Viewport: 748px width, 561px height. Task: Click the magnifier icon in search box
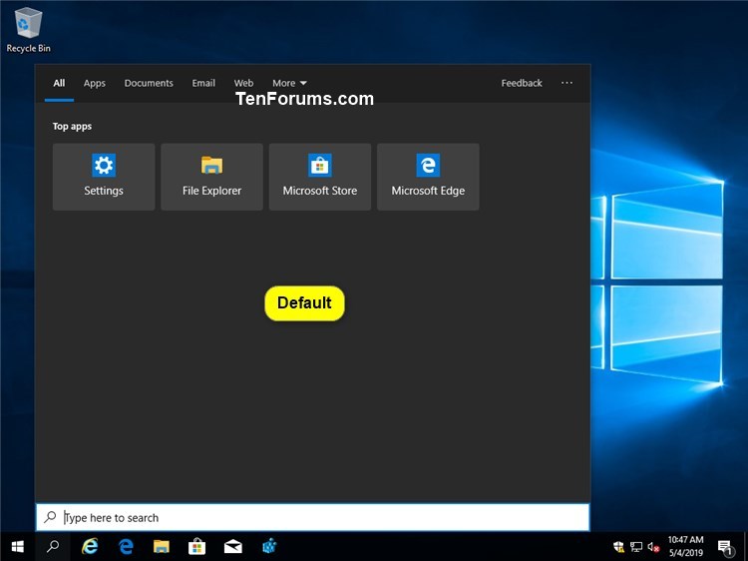click(x=50, y=517)
